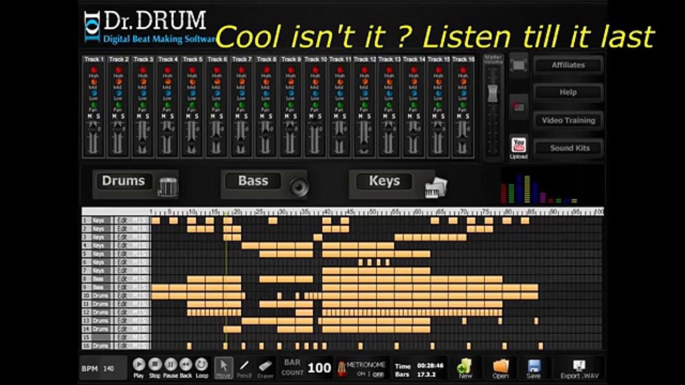Open the Sound Kits page
Screen dimensions: 685x385
tap(568, 148)
